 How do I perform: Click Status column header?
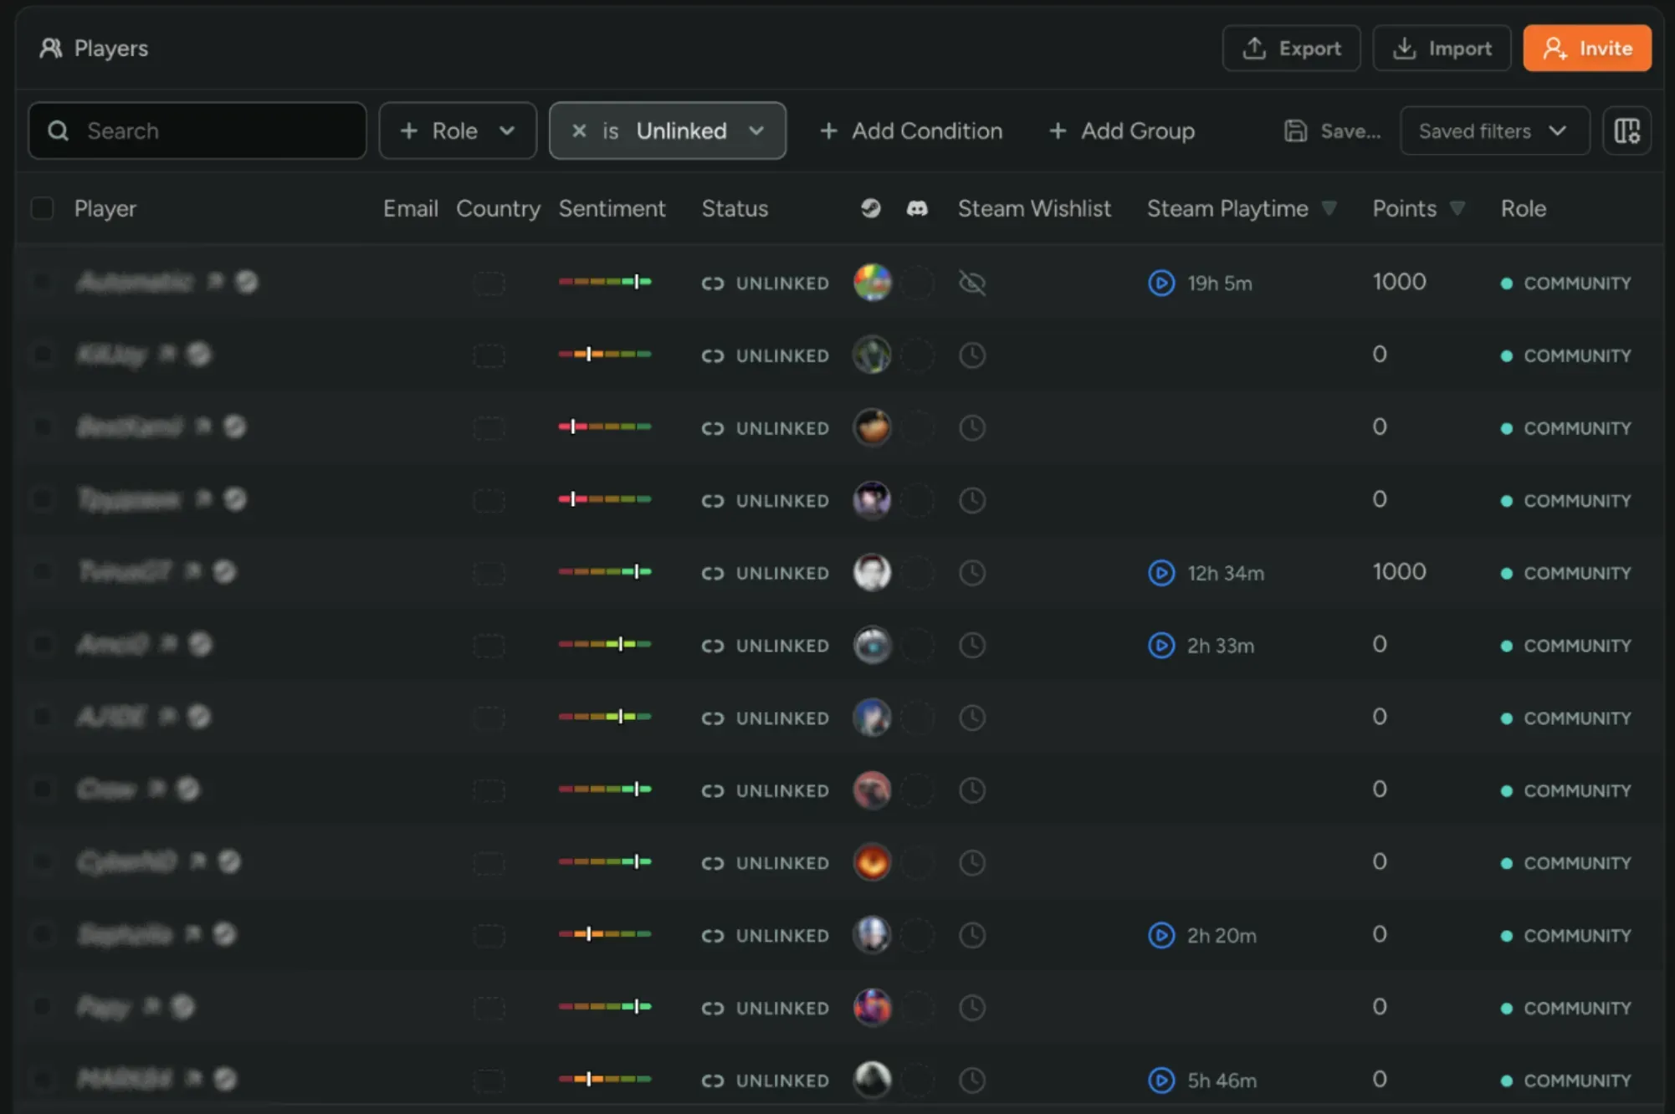pos(735,208)
